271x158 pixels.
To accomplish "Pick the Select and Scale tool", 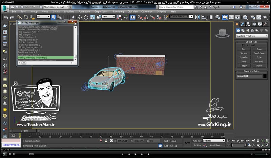I will [x=92, y=17].
